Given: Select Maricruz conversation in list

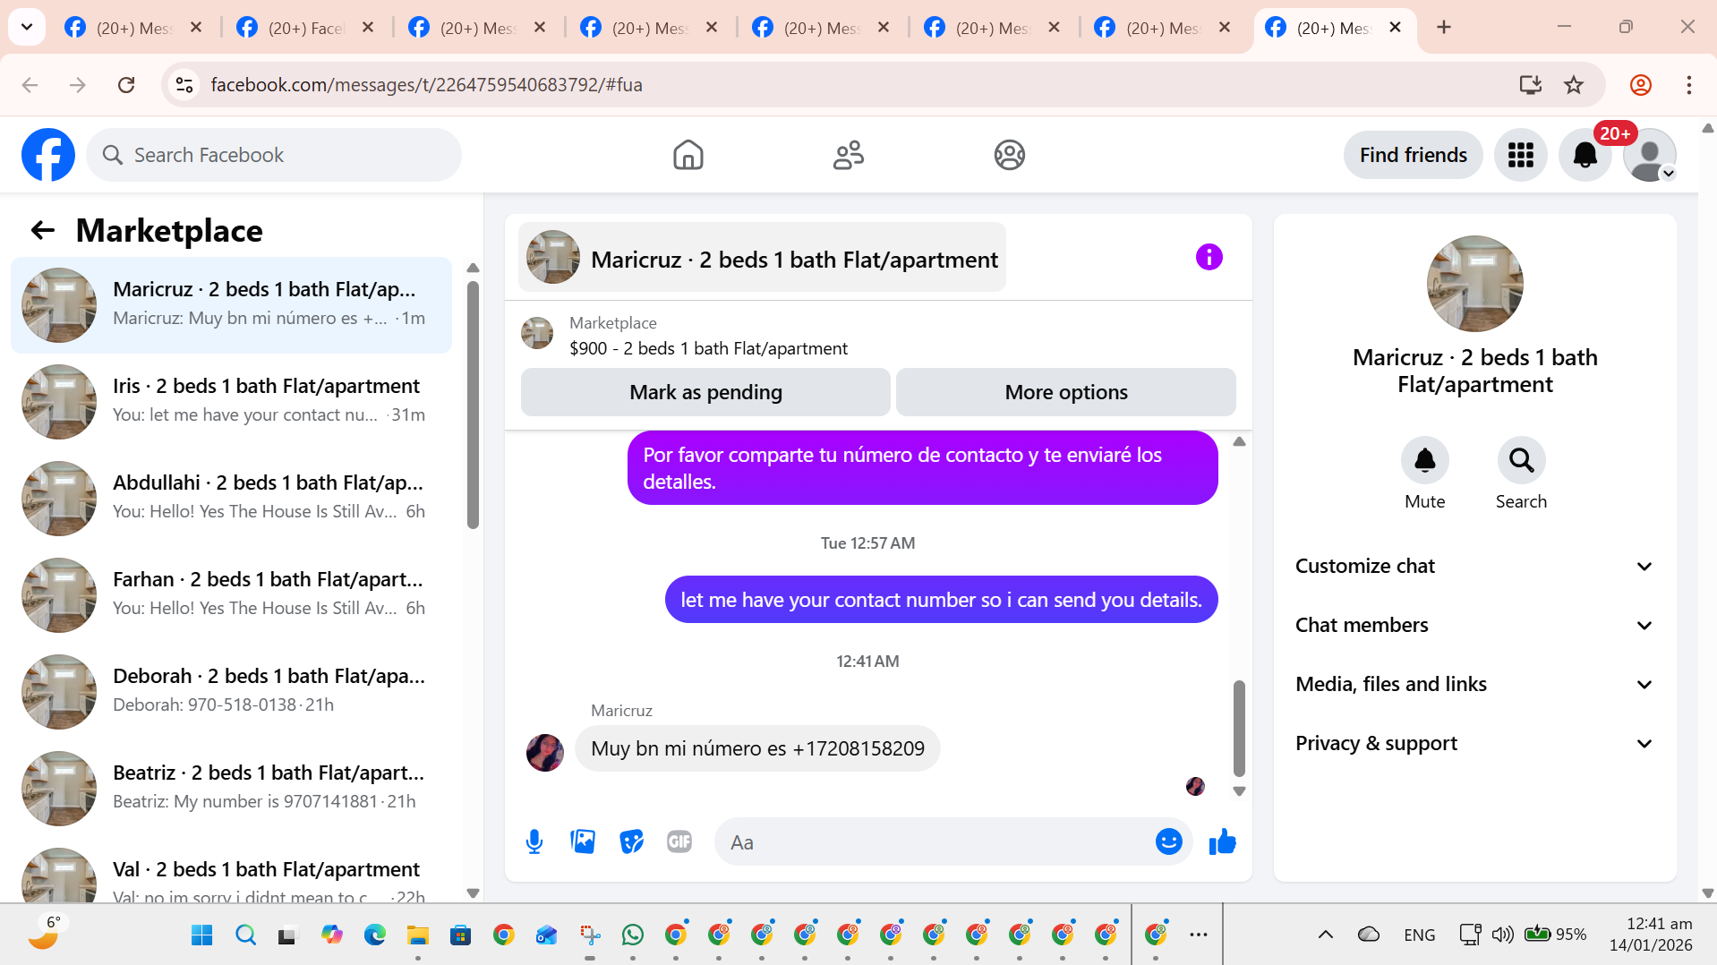Looking at the screenshot, I should click(232, 304).
